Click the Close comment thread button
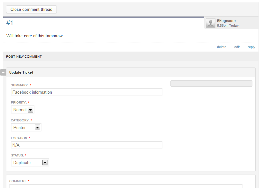This screenshot has width=262, height=188. pyautogui.click(x=31, y=9)
